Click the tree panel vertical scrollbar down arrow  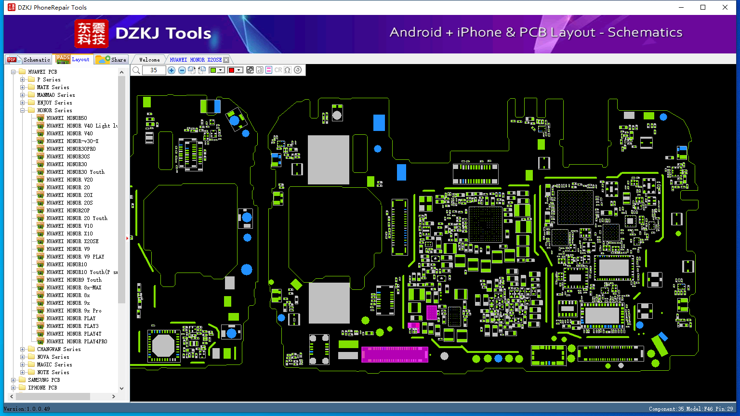[x=121, y=388]
